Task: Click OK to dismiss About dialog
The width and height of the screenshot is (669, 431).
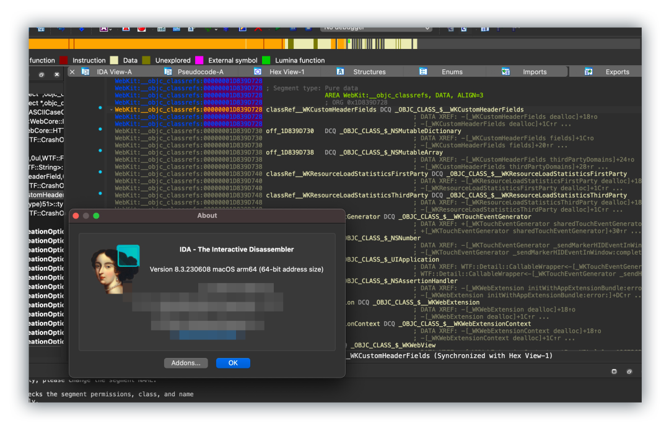Action: pyautogui.click(x=233, y=363)
